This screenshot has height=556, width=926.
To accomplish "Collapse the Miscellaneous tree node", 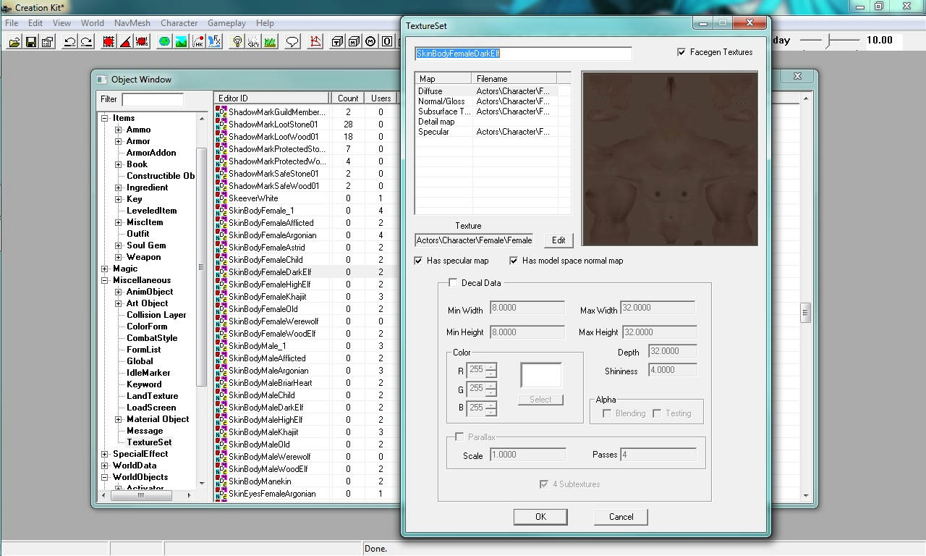I will coord(105,280).
